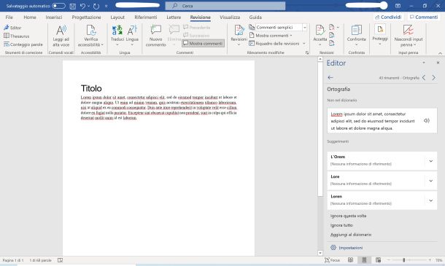Switch to the Inserisci tab
The width and height of the screenshot is (445, 266).
[x=54, y=17]
